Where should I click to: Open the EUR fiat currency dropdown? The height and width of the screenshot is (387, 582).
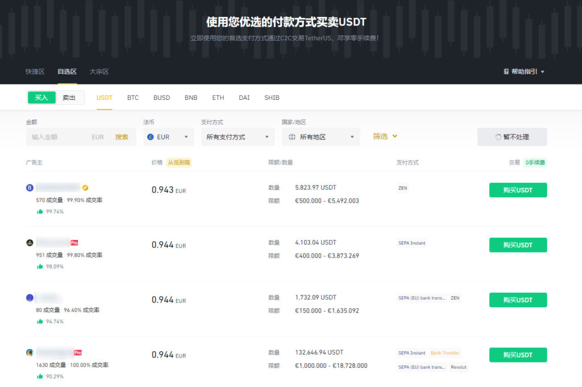pyautogui.click(x=168, y=137)
